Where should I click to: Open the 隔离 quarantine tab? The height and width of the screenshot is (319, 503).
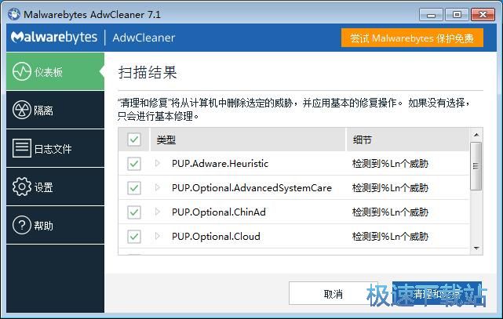click(44, 111)
